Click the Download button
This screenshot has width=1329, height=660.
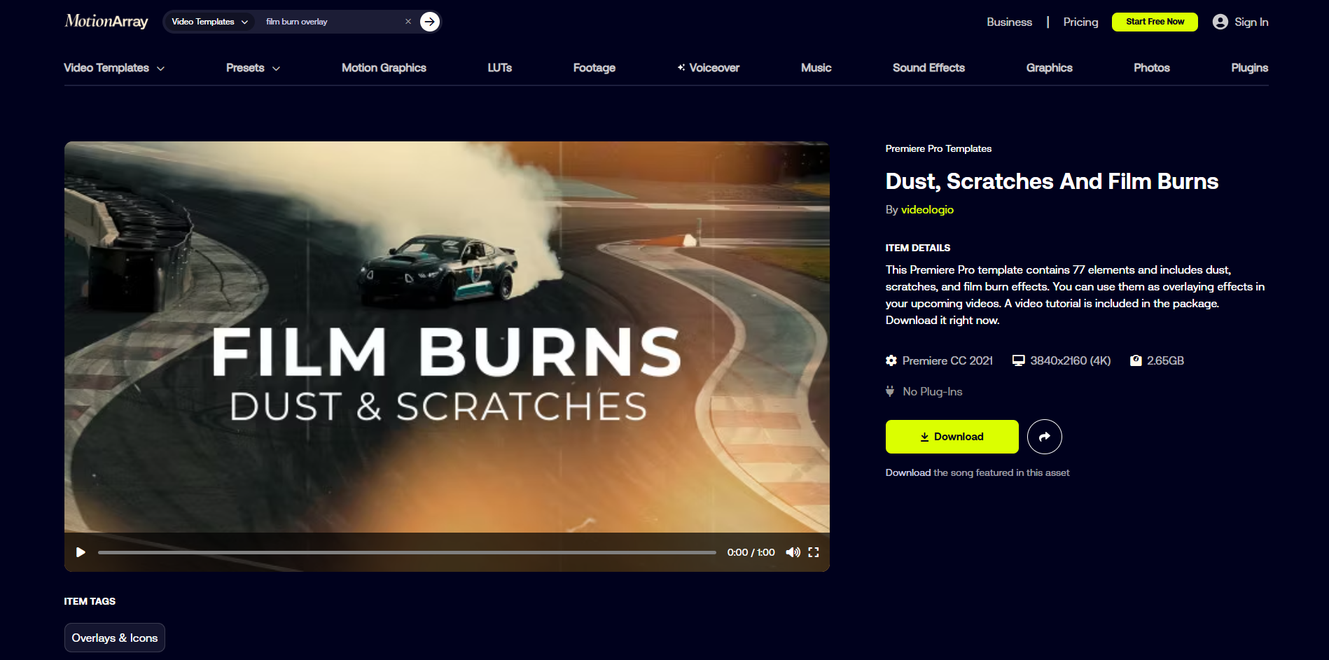(952, 436)
